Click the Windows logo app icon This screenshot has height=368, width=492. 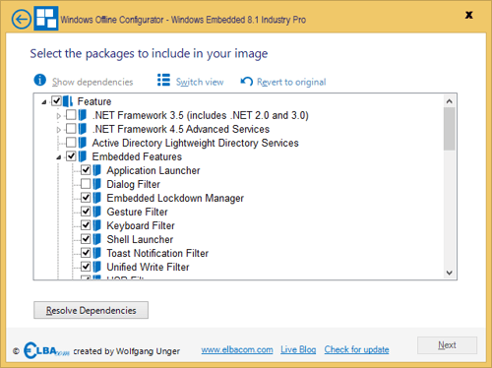point(46,19)
